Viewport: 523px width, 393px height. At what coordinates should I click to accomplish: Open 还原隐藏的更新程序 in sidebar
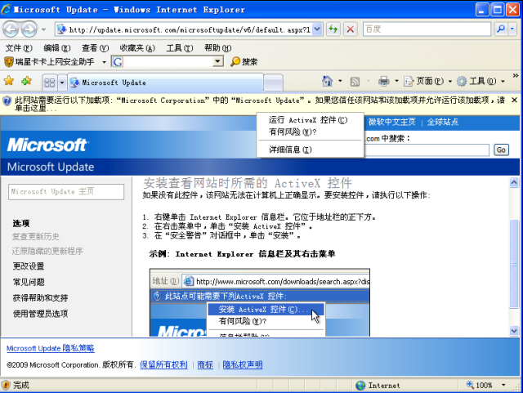[47, 251]
